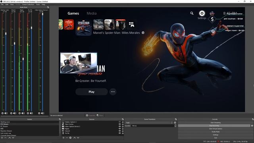Image resolution: width=254 pixels, height=143 pixels.
Task: Click the PS5 Settings gear in preview
Action: [x=202, y=13]
